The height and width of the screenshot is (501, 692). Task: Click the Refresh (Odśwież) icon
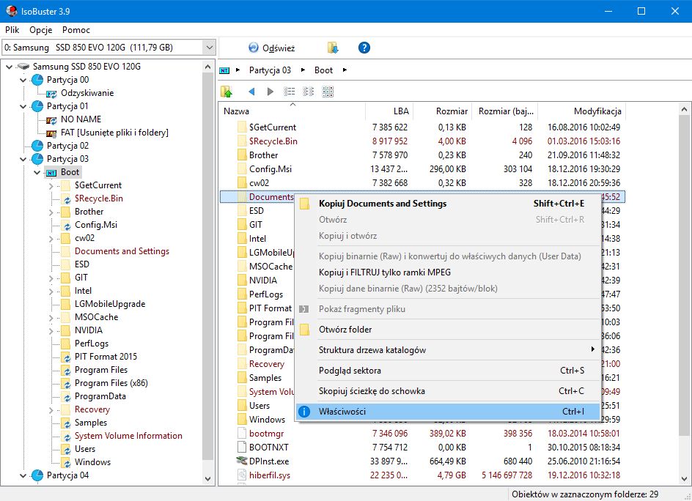(x=254, y=48)
